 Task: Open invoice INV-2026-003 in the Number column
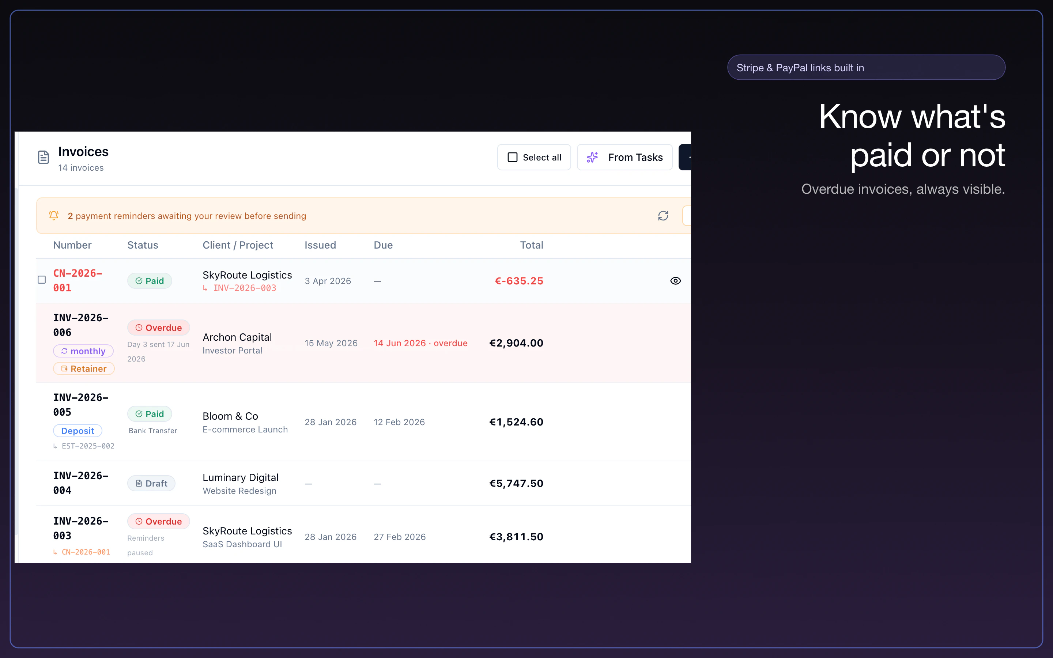coord(80,528)
